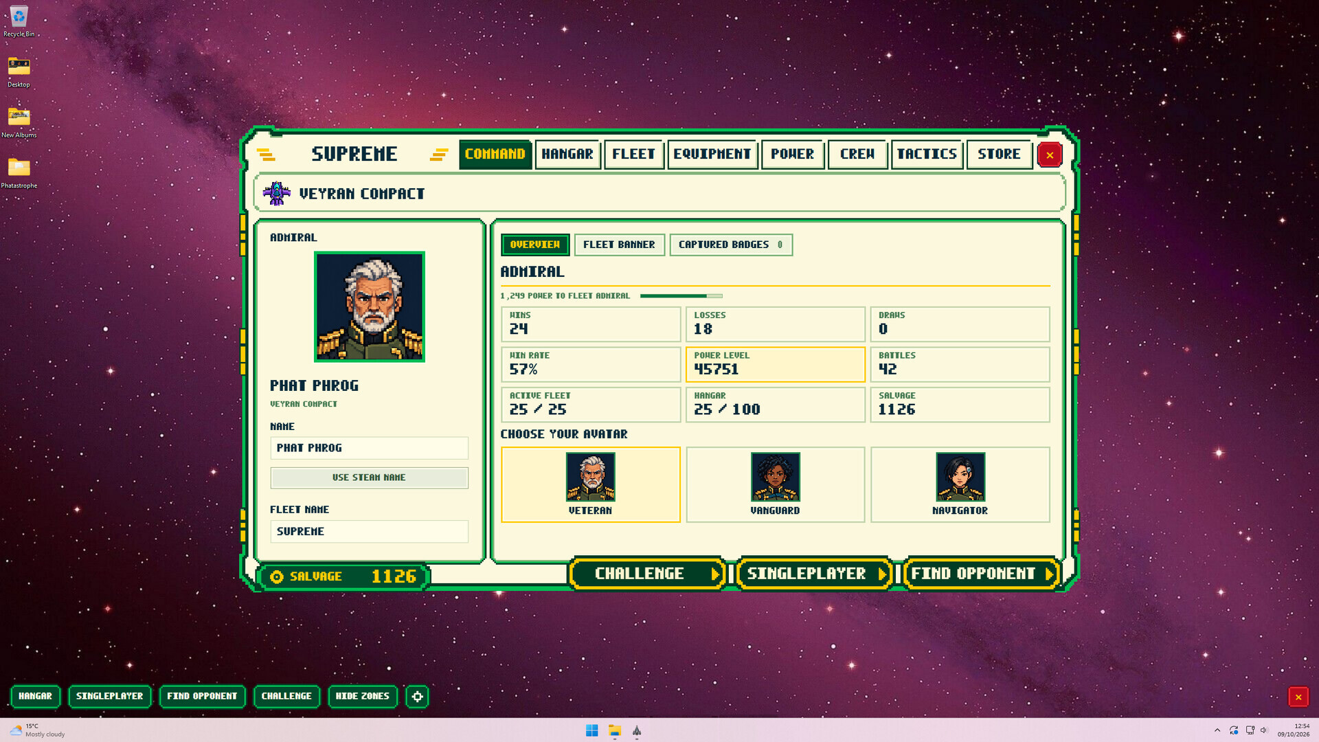
Task: Go to the Crew tab
Action: coord(857,154)
